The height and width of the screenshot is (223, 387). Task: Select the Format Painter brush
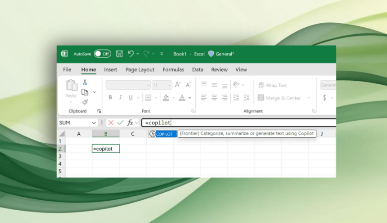tap(85, 102)
